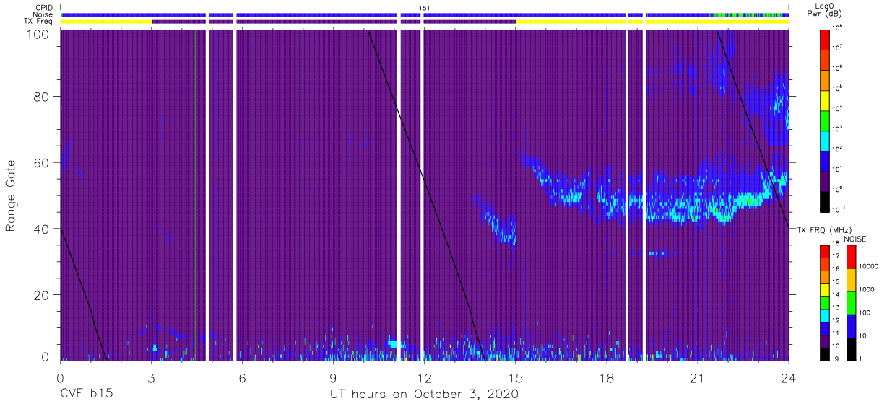Pick the orange segment of the NOISE colorbar
The width and height of the screenshot is (887, 409).
point(852,280)
